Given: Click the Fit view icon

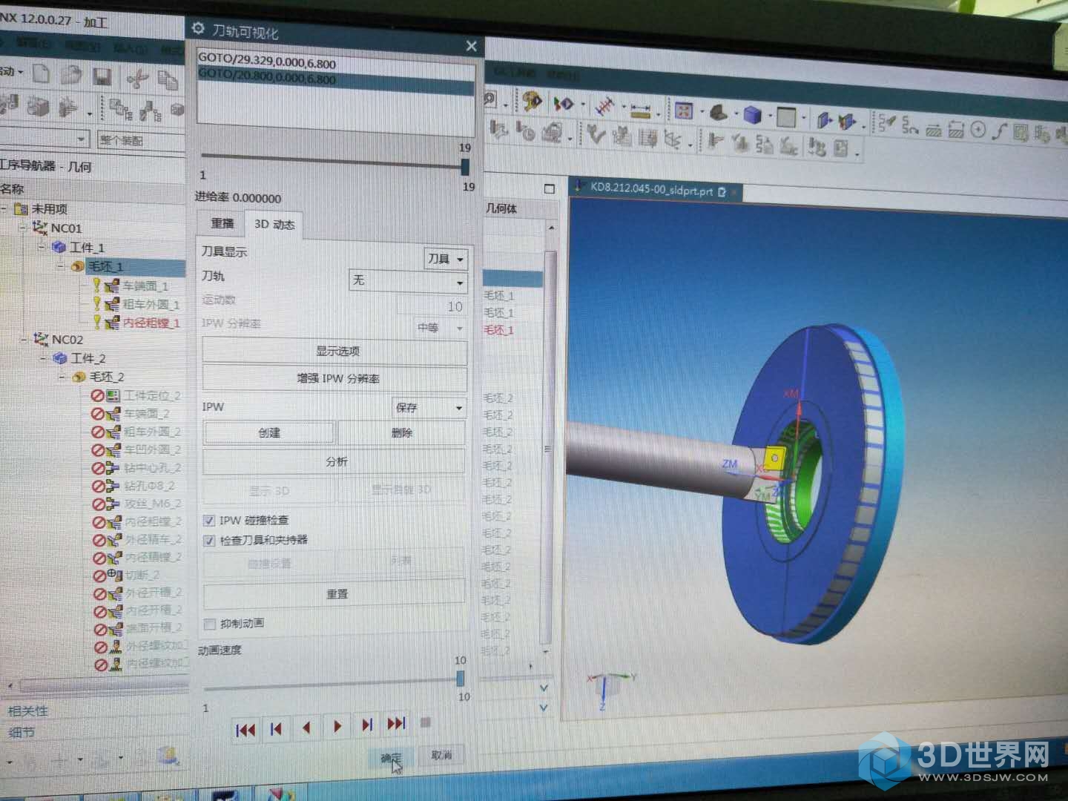Looking at the screenshot, I should tap(684, 111).
